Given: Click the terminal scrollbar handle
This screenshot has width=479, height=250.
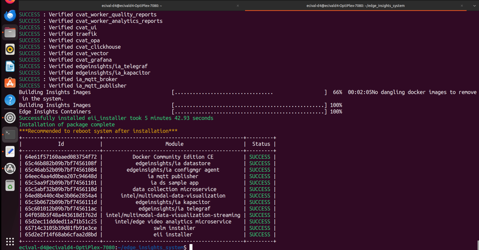Looking at the screenshot, I should coord(478,245).
